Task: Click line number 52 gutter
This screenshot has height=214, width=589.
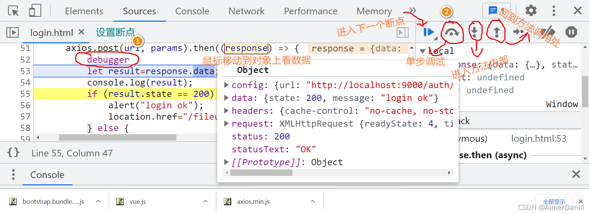Action: pyautogui.click(x=25, y=60)
